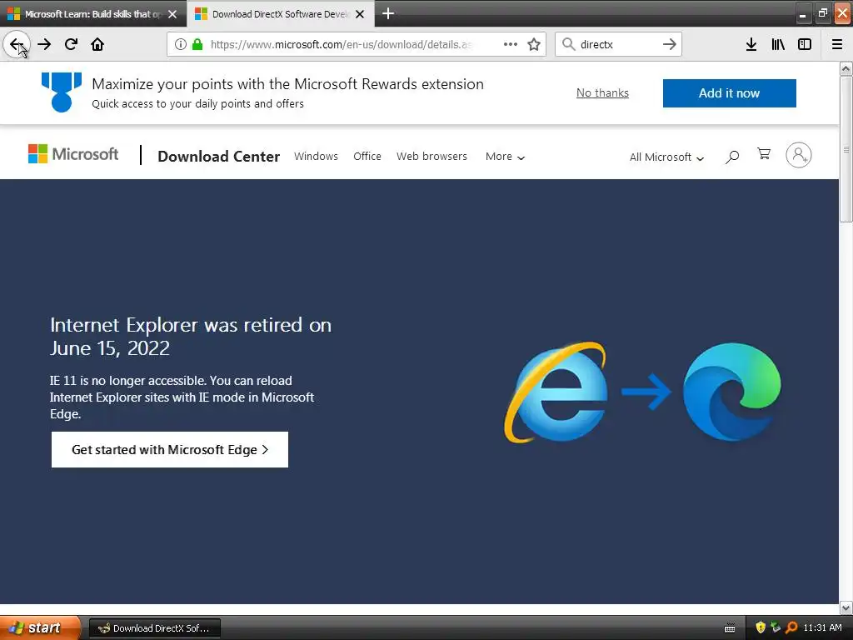
Task: Open the downloads panel
Action: pos(751,44)
